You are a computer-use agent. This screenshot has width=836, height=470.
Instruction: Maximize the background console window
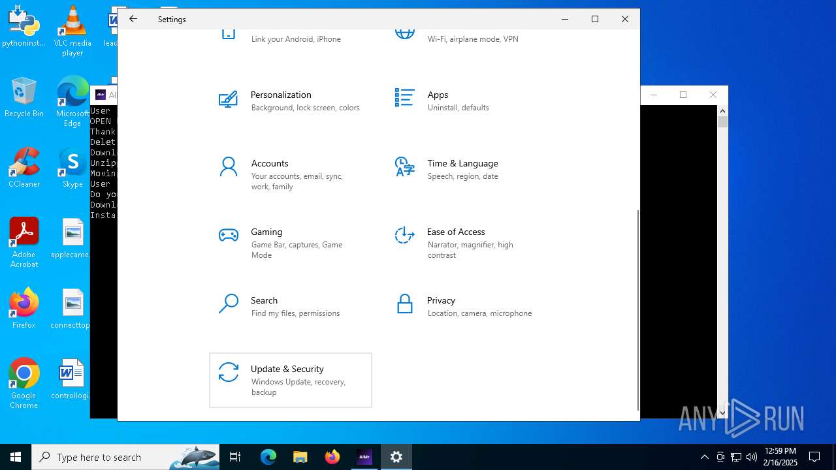click(683, 95)
